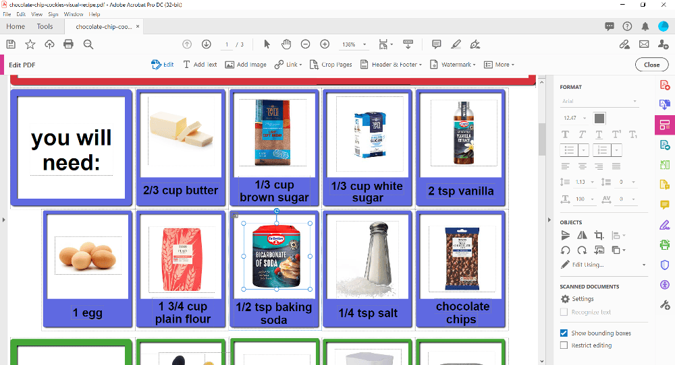Open scanned documents Settings
Screen dimensions: 675x365
tap(577, 299)
